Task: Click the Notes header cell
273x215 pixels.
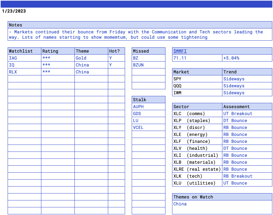Action: pyautogui.click(x=140, y=25)
